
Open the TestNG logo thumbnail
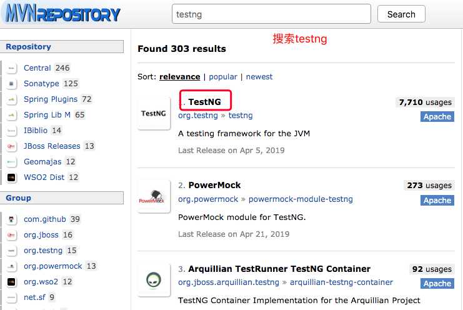(154, 113)
